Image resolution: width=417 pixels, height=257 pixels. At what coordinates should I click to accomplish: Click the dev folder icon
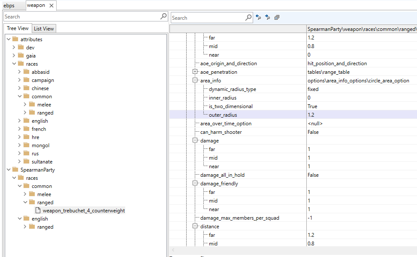point(21,47)
